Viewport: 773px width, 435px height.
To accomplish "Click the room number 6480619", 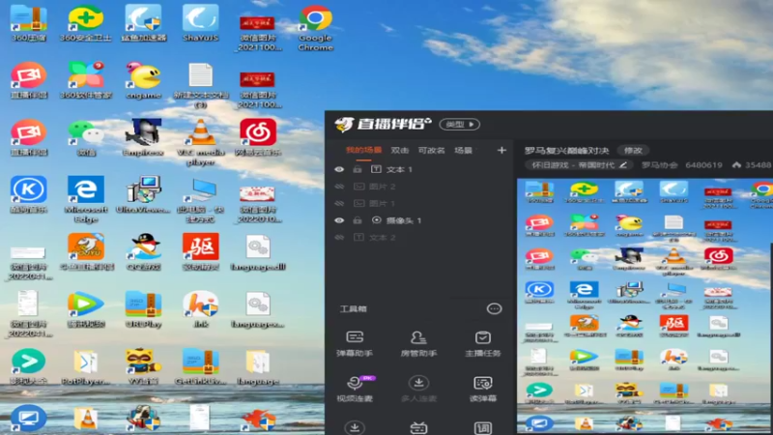I will click(703, 165).
